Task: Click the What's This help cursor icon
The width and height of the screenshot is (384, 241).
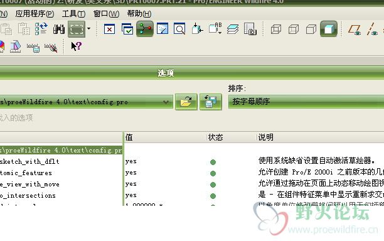Action: [76, 46]
